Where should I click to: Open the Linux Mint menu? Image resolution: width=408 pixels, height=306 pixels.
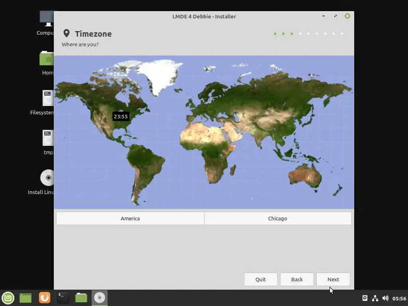tap(8, 298)
